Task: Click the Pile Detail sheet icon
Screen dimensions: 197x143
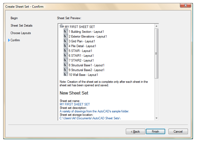Action: pos(66,46)
